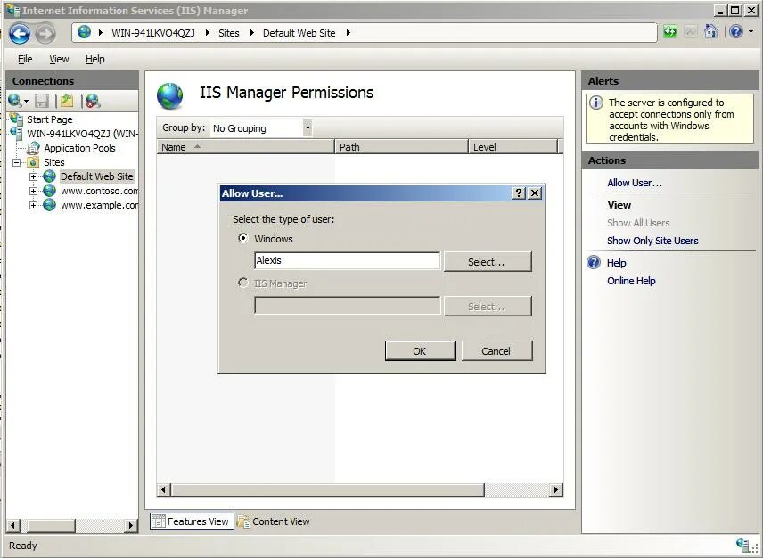Select the Start Page tree item

pyautogui.click(x=49, y=119)
